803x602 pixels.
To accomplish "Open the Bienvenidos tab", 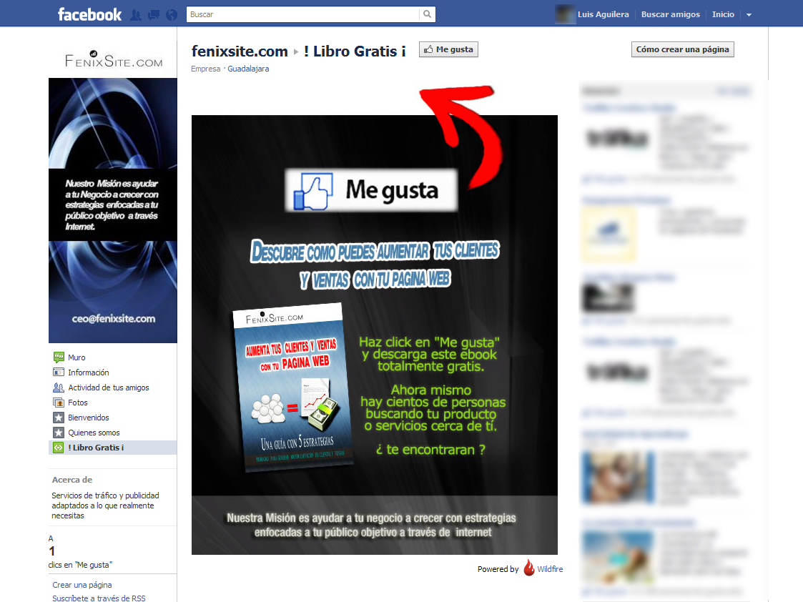I will pos(89,418).
